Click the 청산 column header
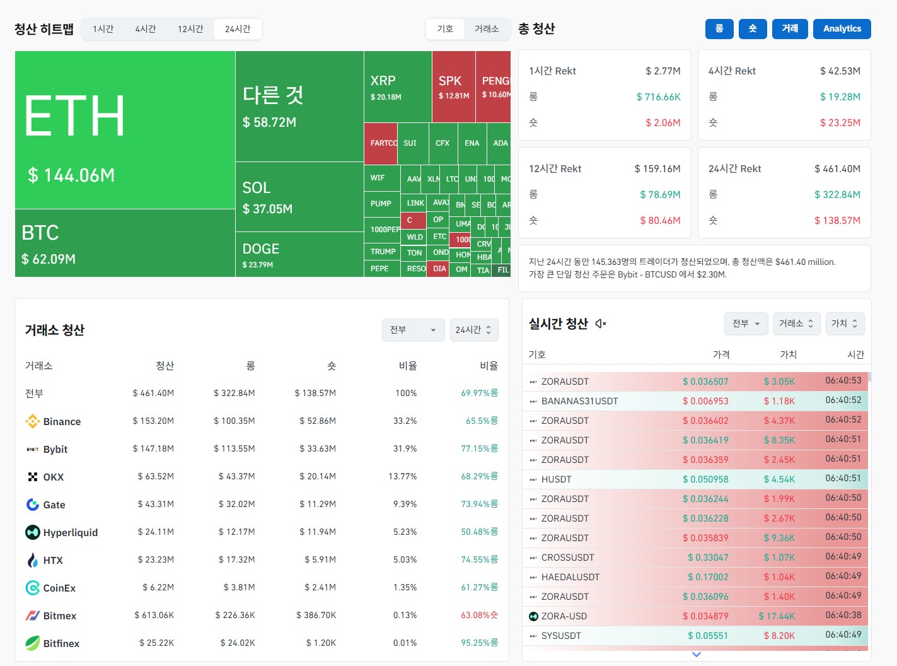Screen dimensions: 897x666 click(165, 366)
